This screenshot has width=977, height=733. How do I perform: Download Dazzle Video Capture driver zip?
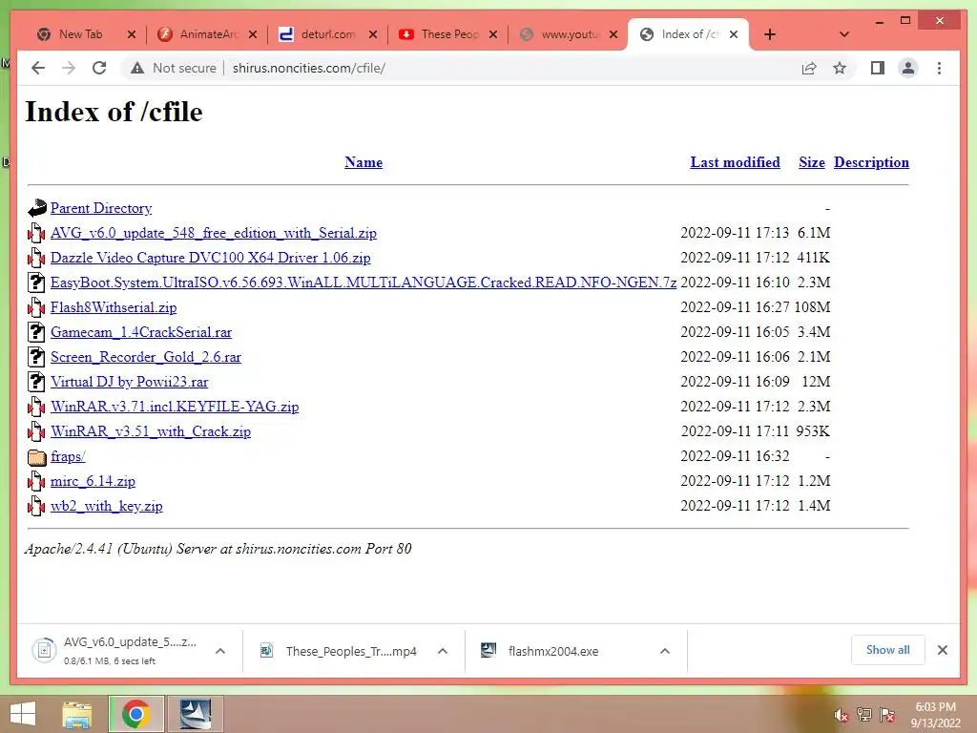(x=211, y=258)
